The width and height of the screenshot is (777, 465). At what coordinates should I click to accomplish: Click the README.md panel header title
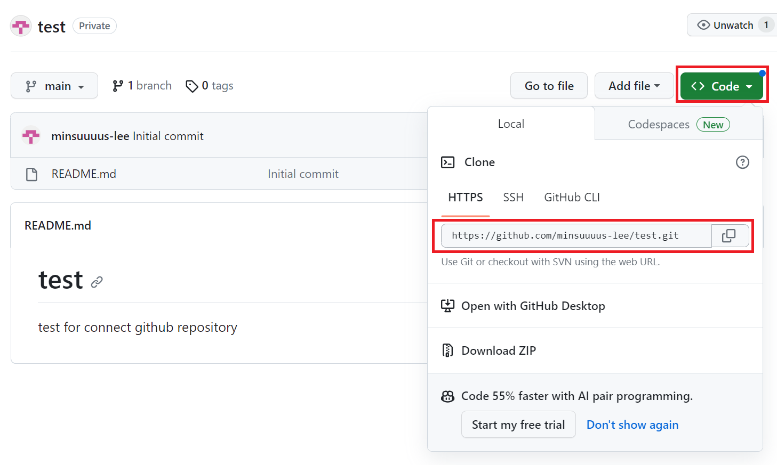(x=58, y=225)
